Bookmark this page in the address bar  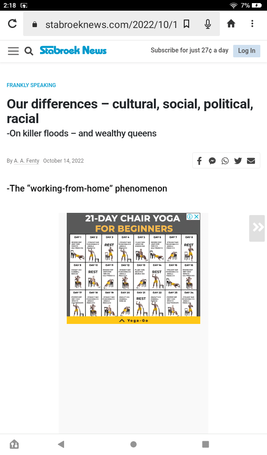click(x=186, y=24)
